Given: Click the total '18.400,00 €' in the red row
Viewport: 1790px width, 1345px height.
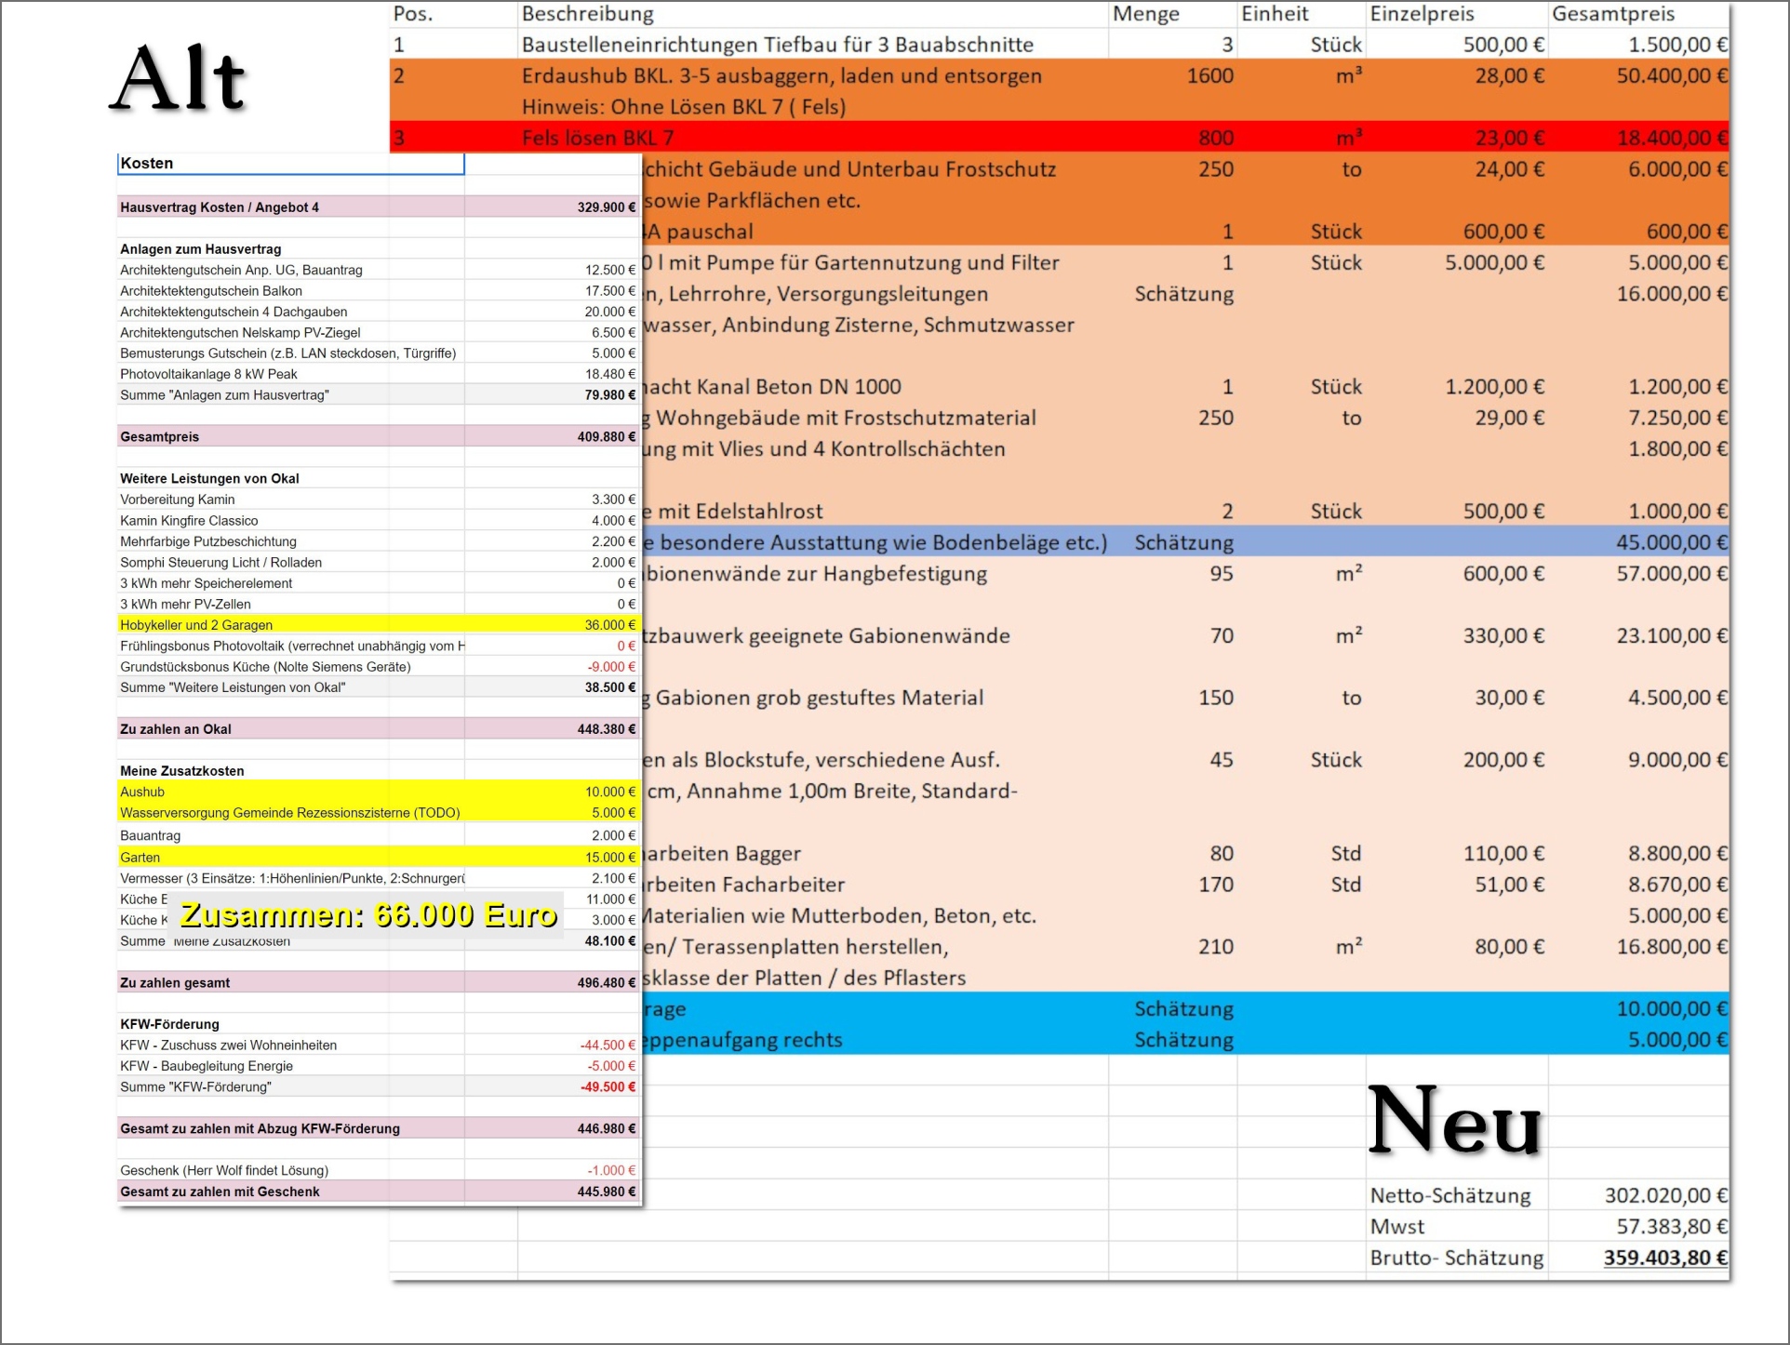Looking at the screenshot, I should pos(1672,139).
